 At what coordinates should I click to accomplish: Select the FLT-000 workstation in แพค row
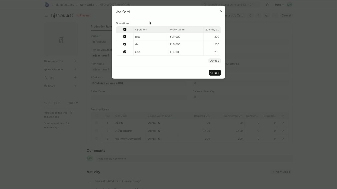tap(186, 52)
